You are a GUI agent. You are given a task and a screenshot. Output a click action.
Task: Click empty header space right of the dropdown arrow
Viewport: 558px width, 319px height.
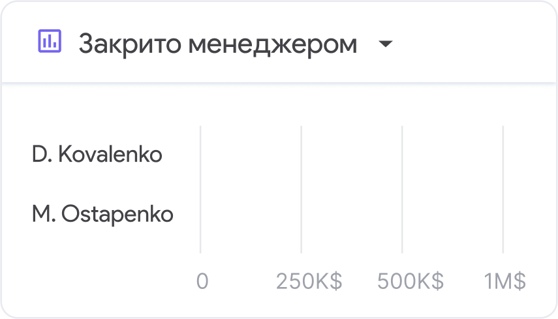[470, 44]
